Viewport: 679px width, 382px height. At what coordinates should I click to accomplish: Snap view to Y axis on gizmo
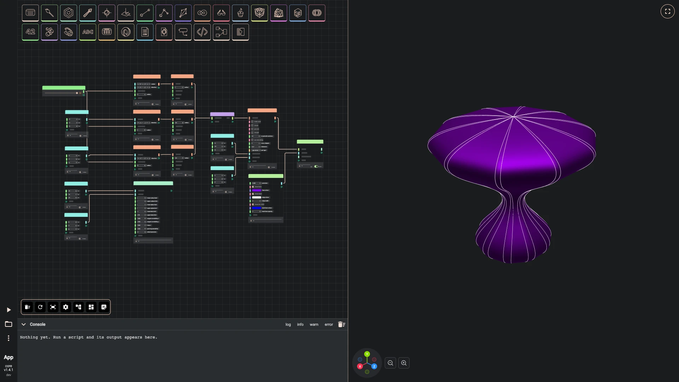[x=367, y=354]
